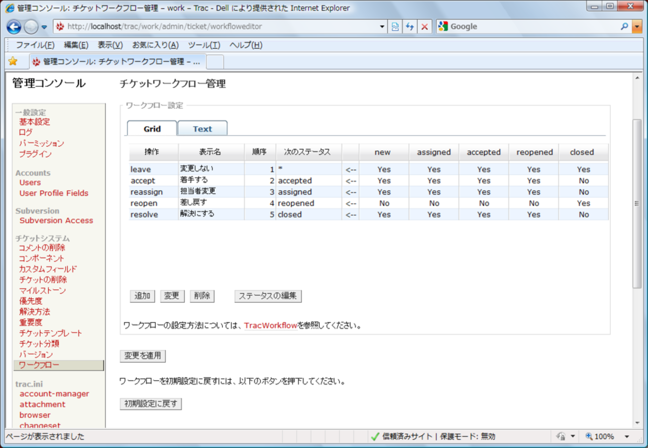Click the Forward navigation arrow button
Image resolution: width=648 pixels, height=448 pixels.
[30, 27]
